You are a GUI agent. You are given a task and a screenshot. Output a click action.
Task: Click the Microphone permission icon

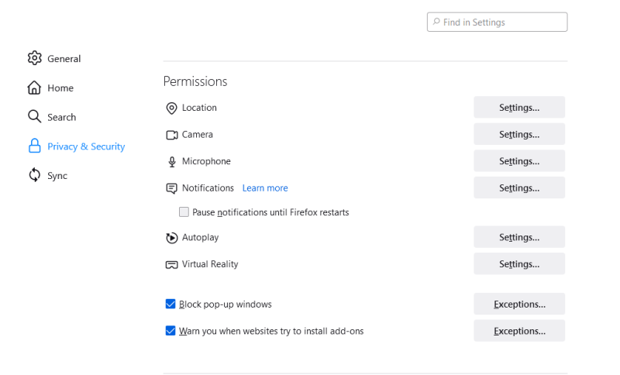pos(172,162)
